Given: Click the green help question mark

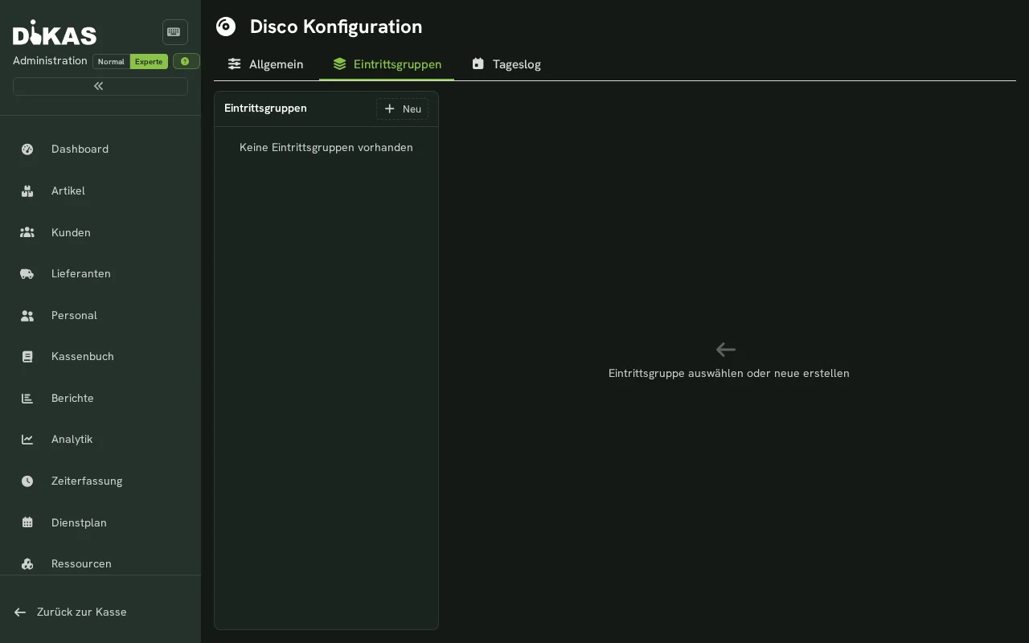Looking at the screenshot, I should tap(186, 61).
